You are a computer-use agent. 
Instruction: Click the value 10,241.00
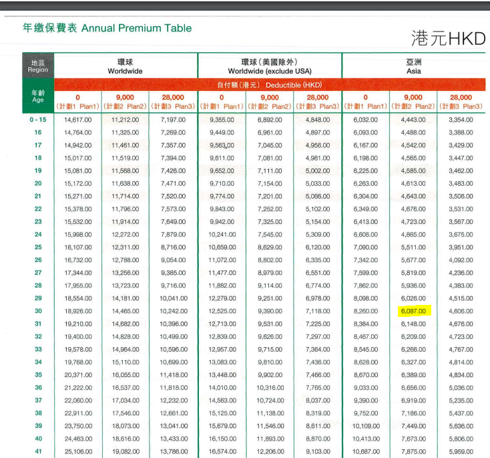tap(222, 235)
